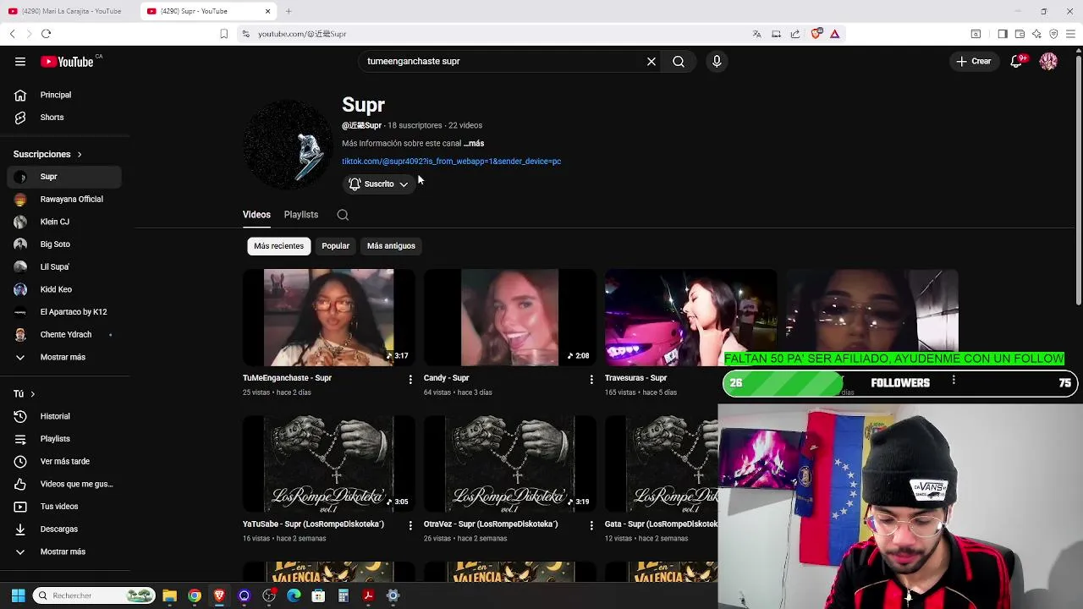Click the Brave Shields lion icon
The width and height of the screenshot is (1083, 609).
tap(816, 34)
